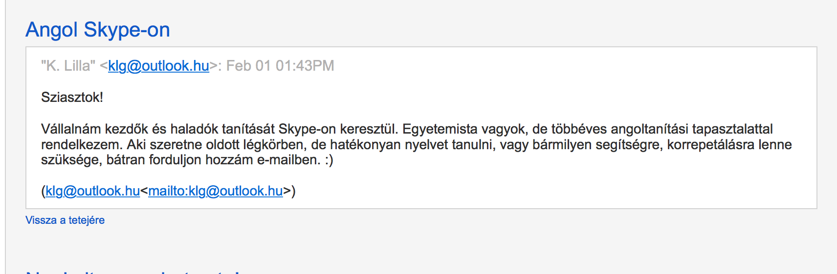
Task: Click sender email klg@outlook.hu beside K. Lilla
Action: [158, 66]
